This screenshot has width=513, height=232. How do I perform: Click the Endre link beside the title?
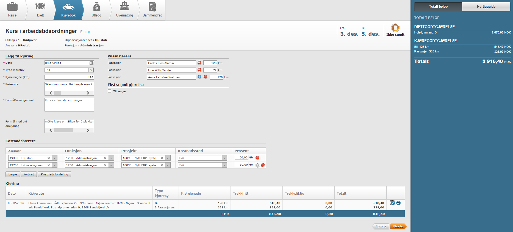(85, 32)
